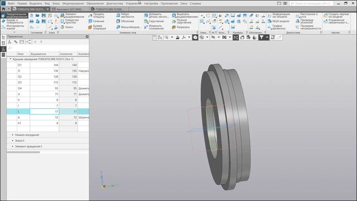
Task: Click the Оболочка tool
Action: [125, 21]
